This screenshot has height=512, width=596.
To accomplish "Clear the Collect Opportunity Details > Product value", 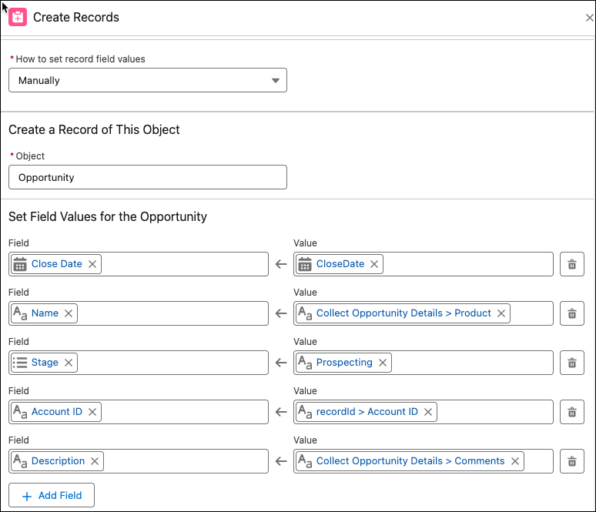I will (501, 313).
